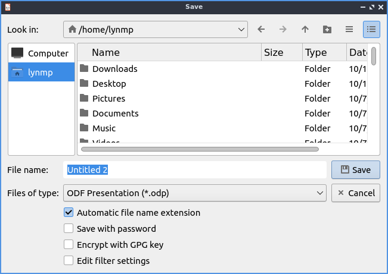
Task: Go forward to next folder
Action: [x=283, y=29]
